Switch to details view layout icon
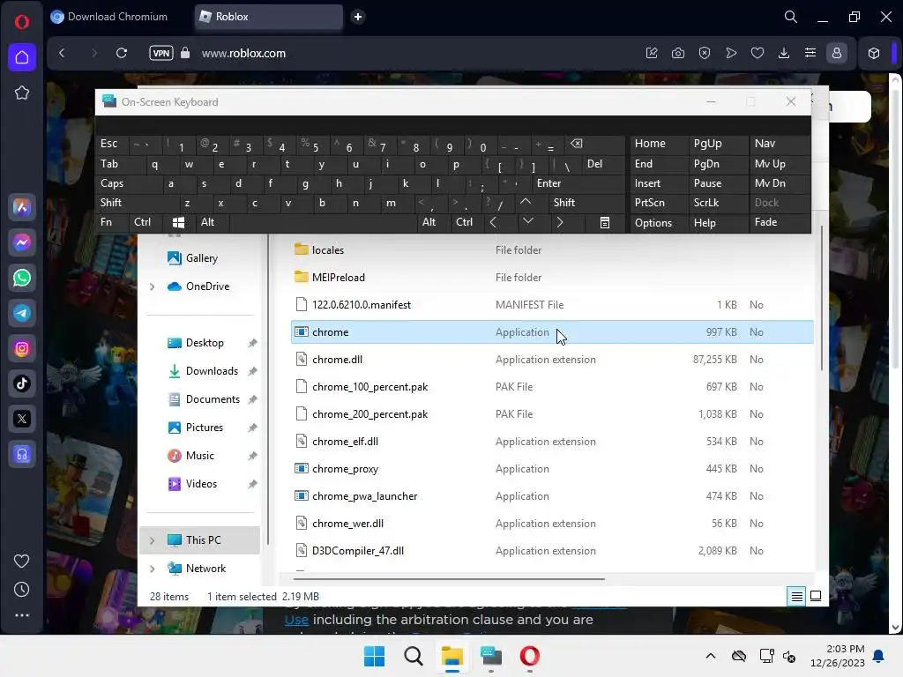The height and width of the screenshot is (677, 903). click(796, 597)
